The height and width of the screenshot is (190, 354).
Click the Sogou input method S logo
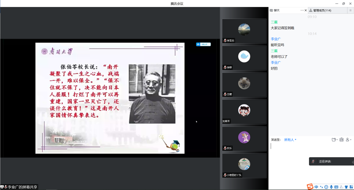[x=311, y=187]
